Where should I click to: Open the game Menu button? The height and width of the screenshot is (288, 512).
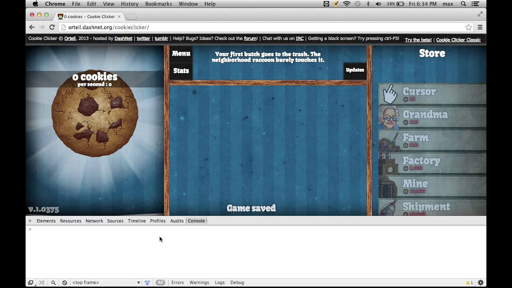(181, 54)
